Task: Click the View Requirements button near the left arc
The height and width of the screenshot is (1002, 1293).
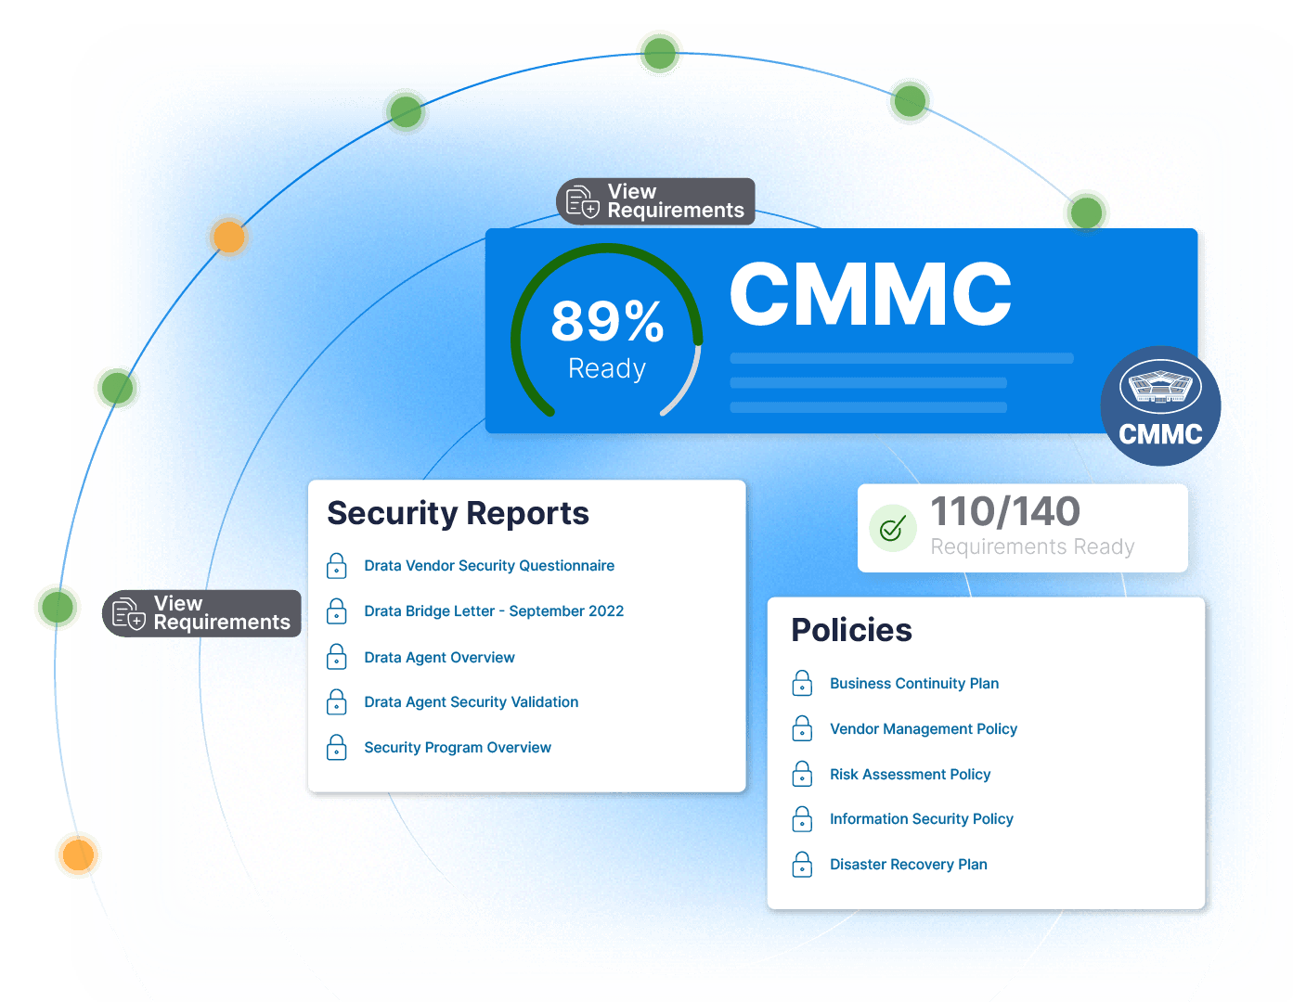Action: [201, 613]
